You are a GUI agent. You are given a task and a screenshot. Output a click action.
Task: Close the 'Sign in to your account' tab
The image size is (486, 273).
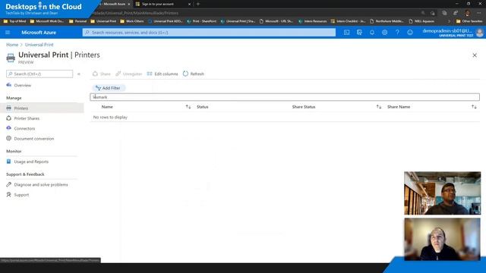point(189,5)
